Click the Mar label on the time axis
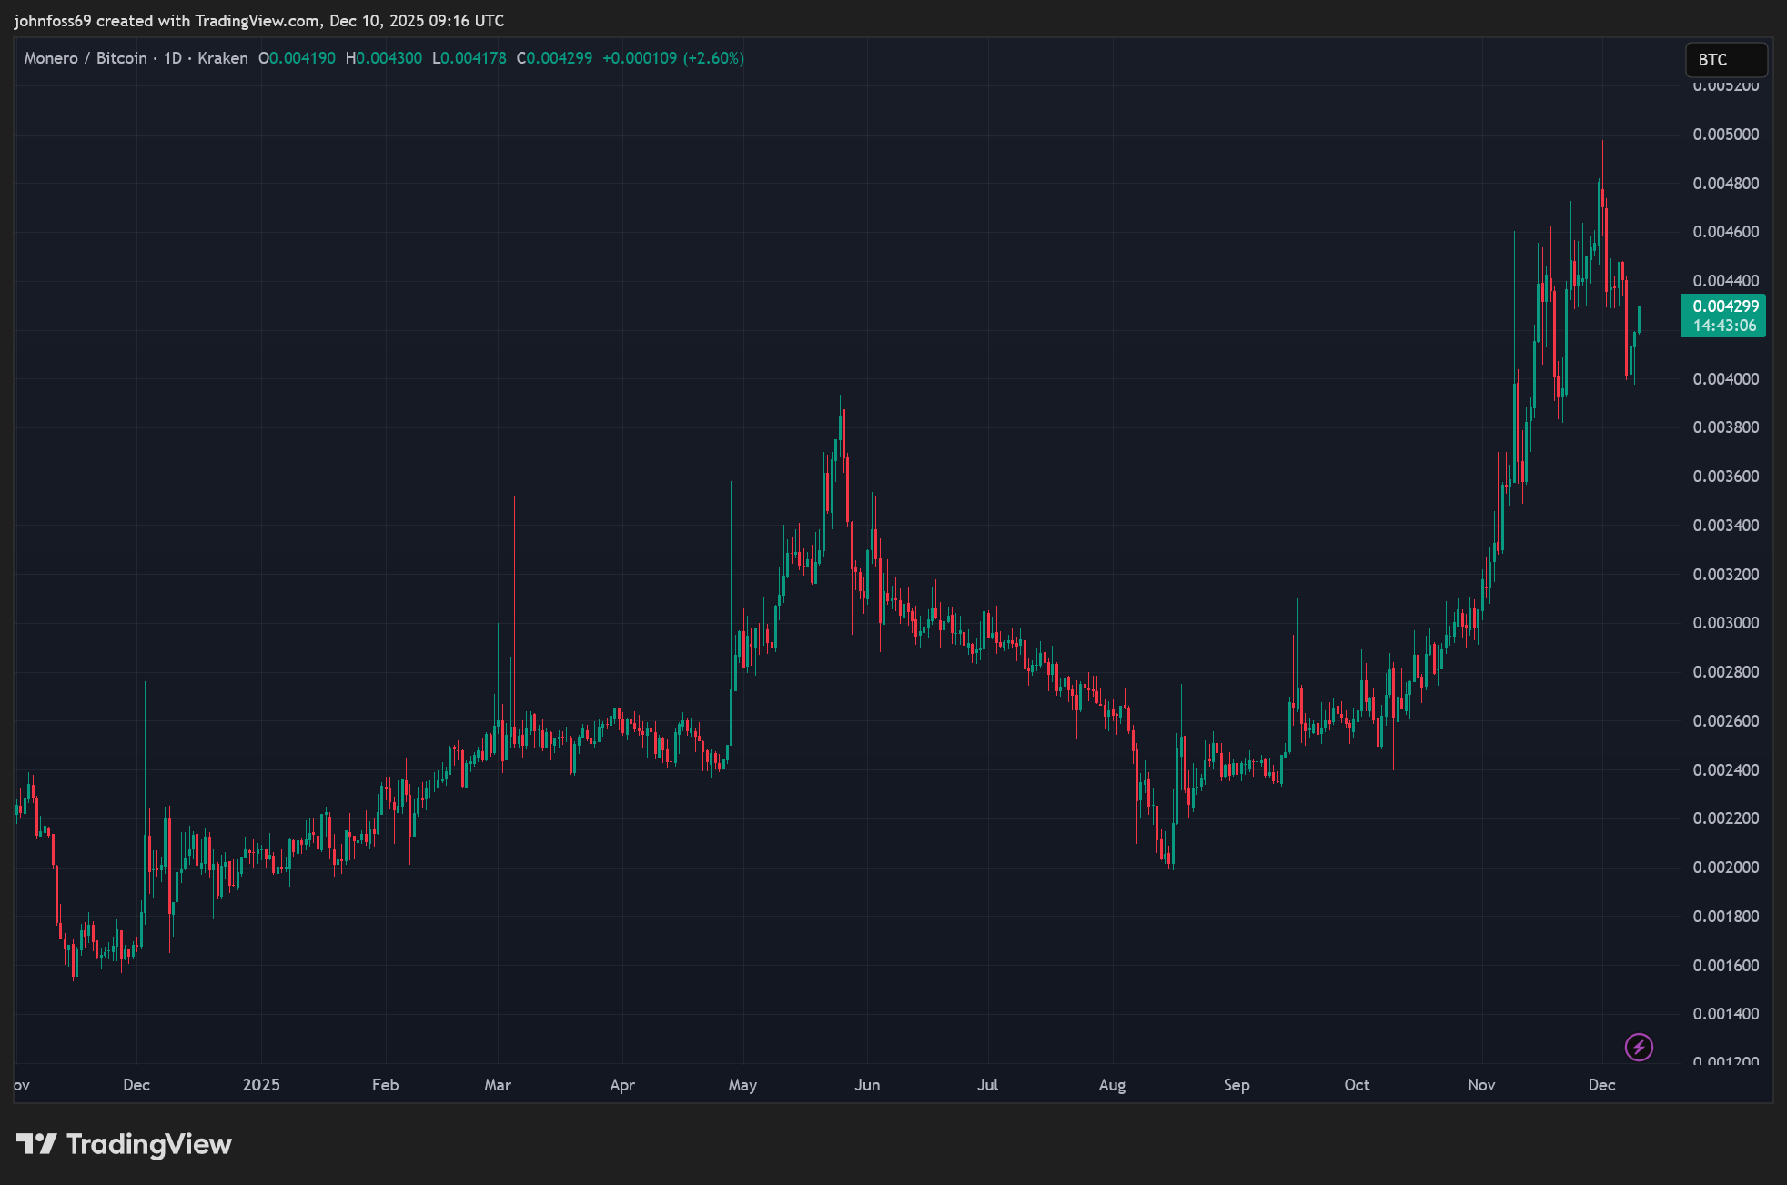This screenshot has width=1787, height=1185. pyautogui.click(x=498, y=1084)
